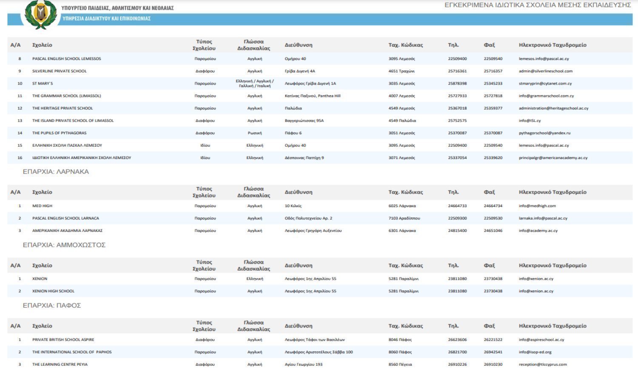638x370 pixels.
Task: Click SILVERLINE PRIVATE SCHOOL in the list
Action: click(60, 71)
